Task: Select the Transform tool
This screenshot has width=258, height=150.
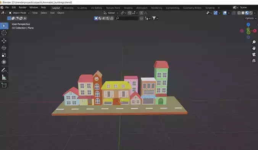Action: 4,62
